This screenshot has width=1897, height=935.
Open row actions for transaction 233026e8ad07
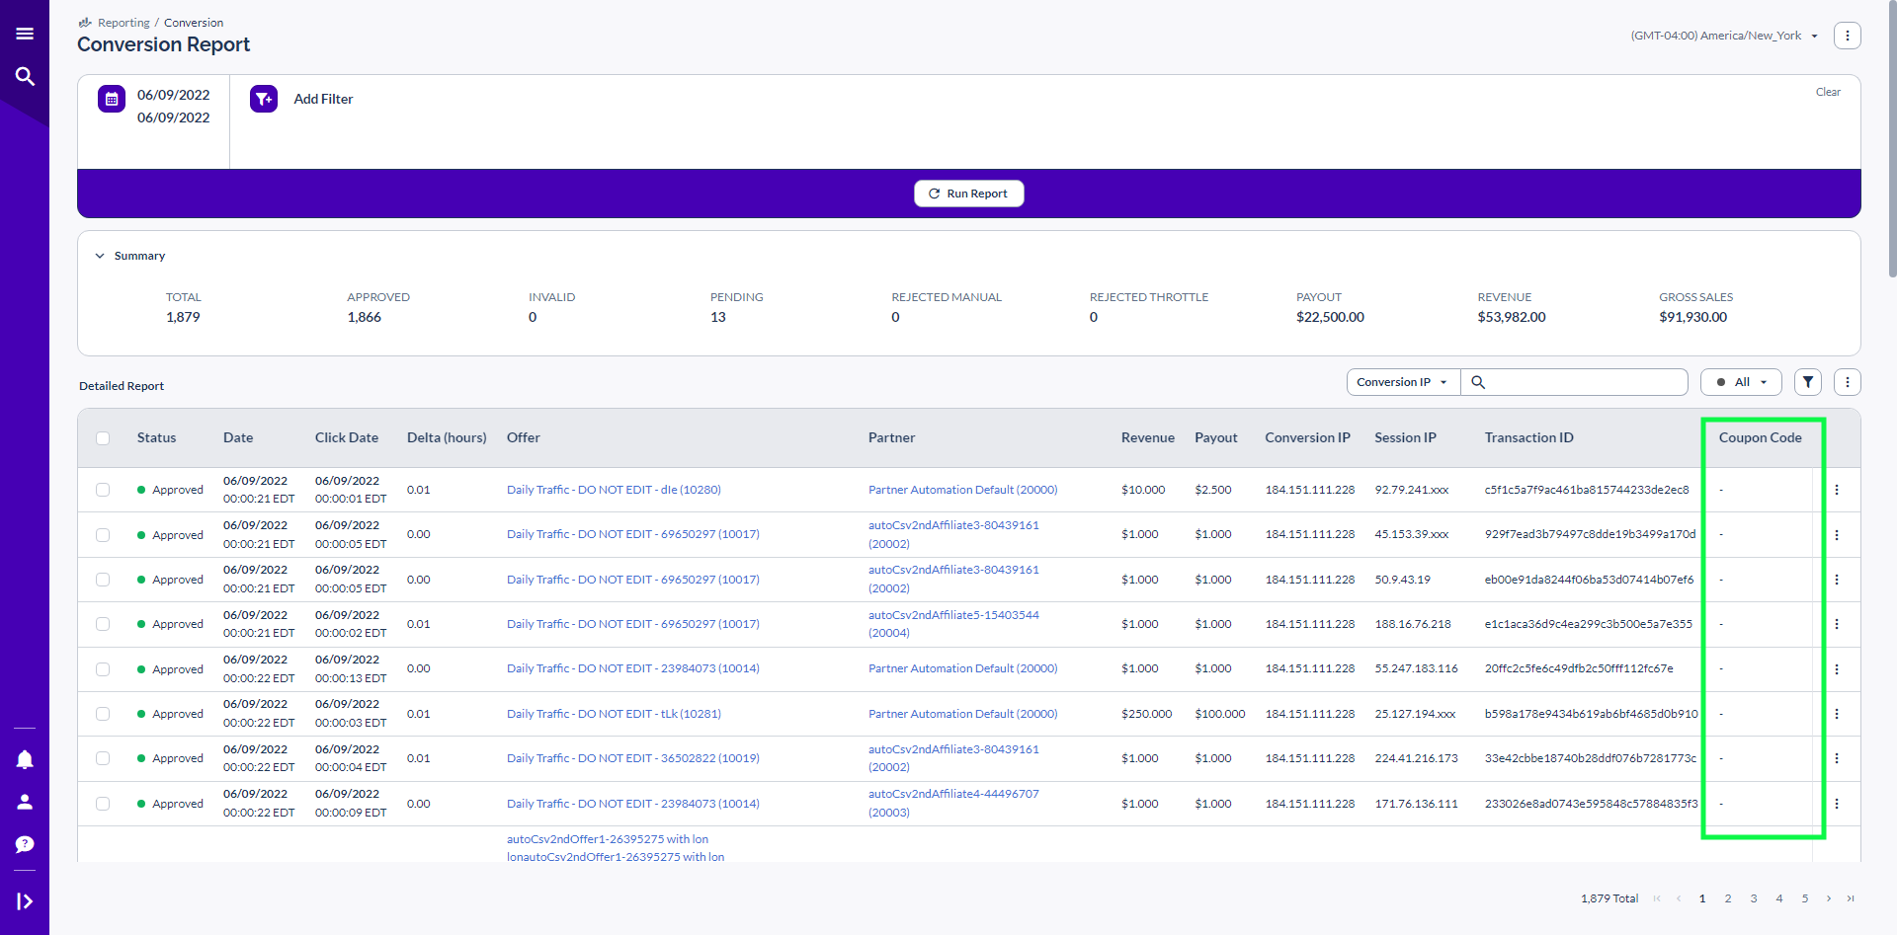[x=1837, y=804]
